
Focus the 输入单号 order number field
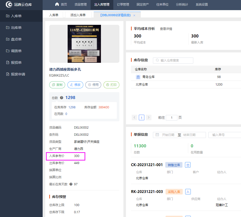click(225, 135)
